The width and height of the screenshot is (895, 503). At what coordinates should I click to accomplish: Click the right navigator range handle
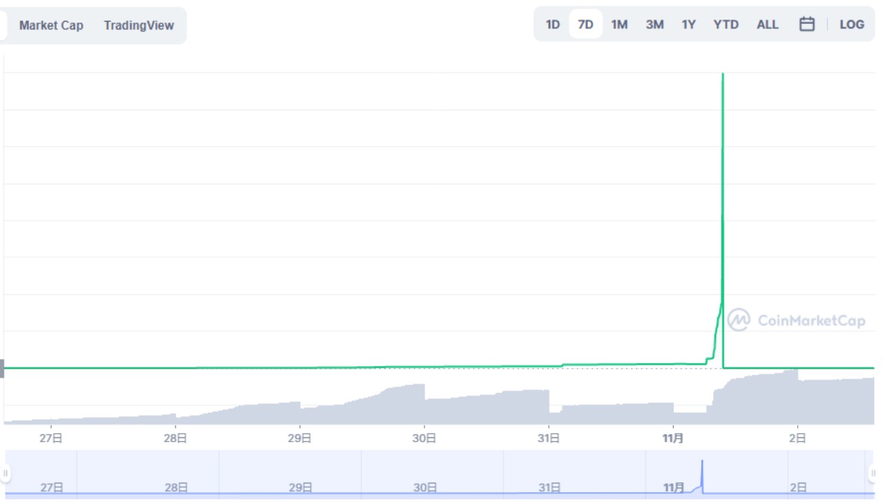[872, 473]
